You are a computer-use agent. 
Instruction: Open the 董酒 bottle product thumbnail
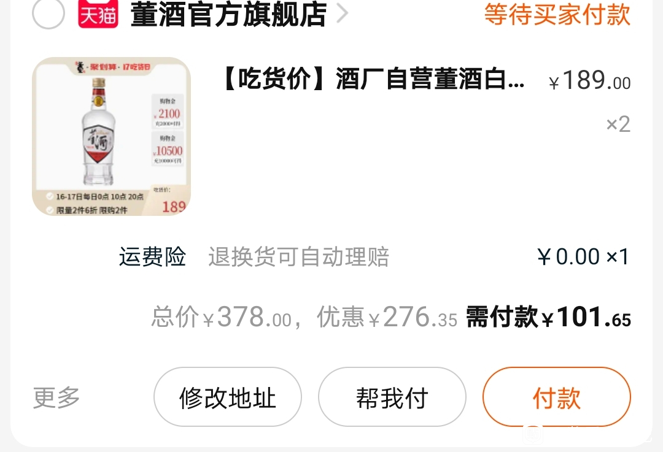point(111,136)
